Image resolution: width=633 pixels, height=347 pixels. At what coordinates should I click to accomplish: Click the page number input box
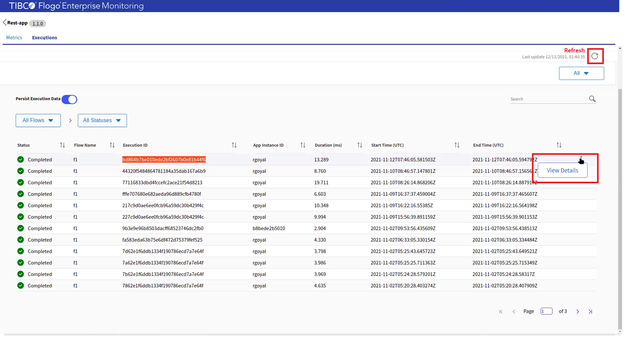coord(546,311)
